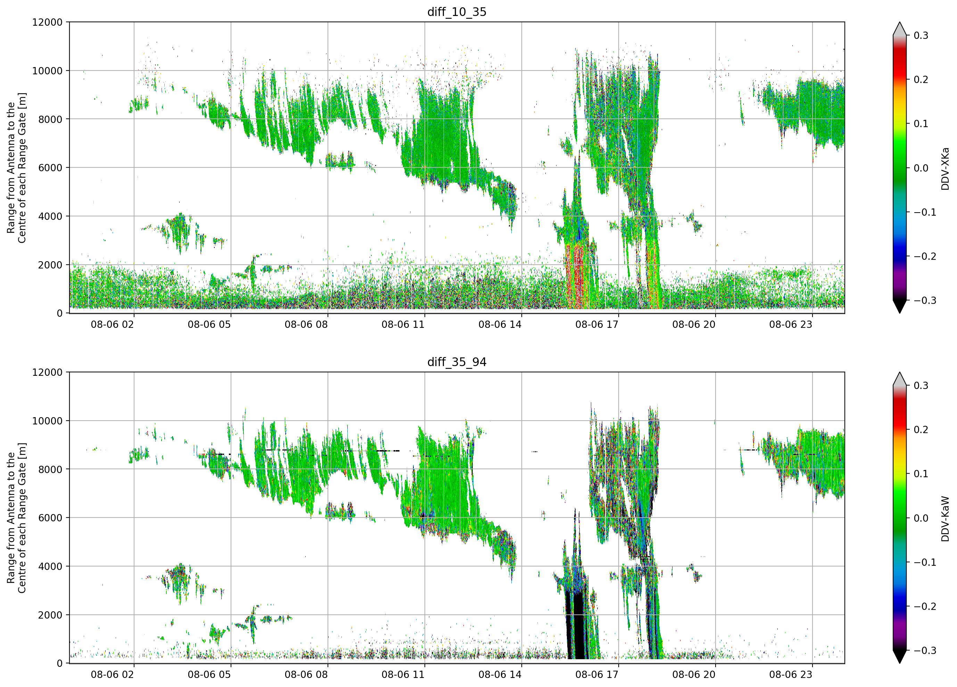
Task: Click "08-06 02" x-tick under diff_10_35 plot
Action: [x=112, y=324]
